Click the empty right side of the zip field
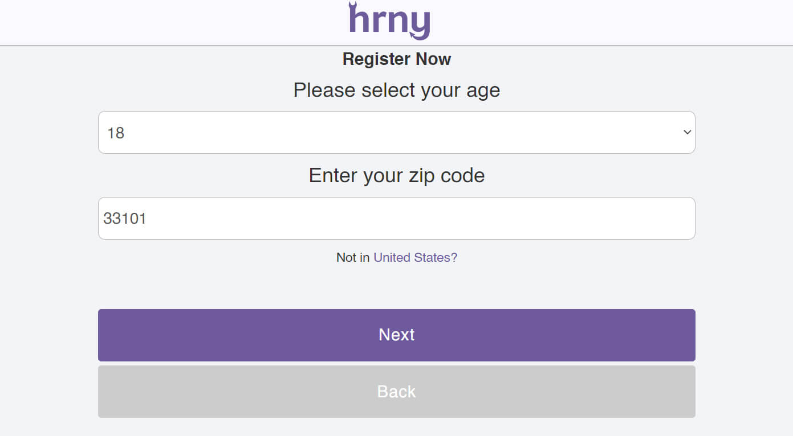This screenshot has height=436, width=793. [570, 219]
